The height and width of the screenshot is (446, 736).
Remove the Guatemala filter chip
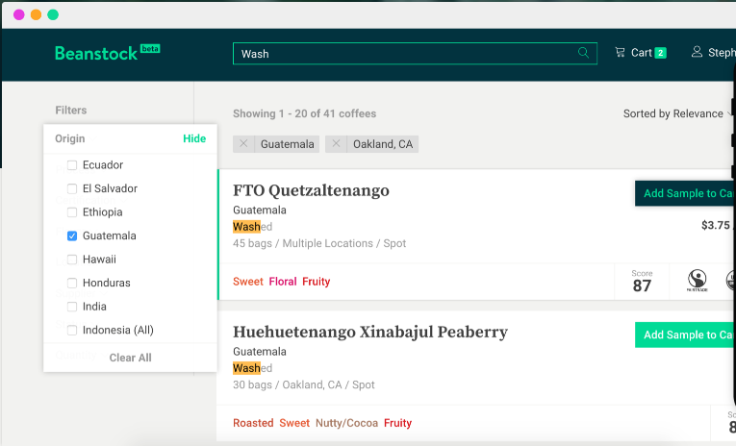[x=243, y=144]
